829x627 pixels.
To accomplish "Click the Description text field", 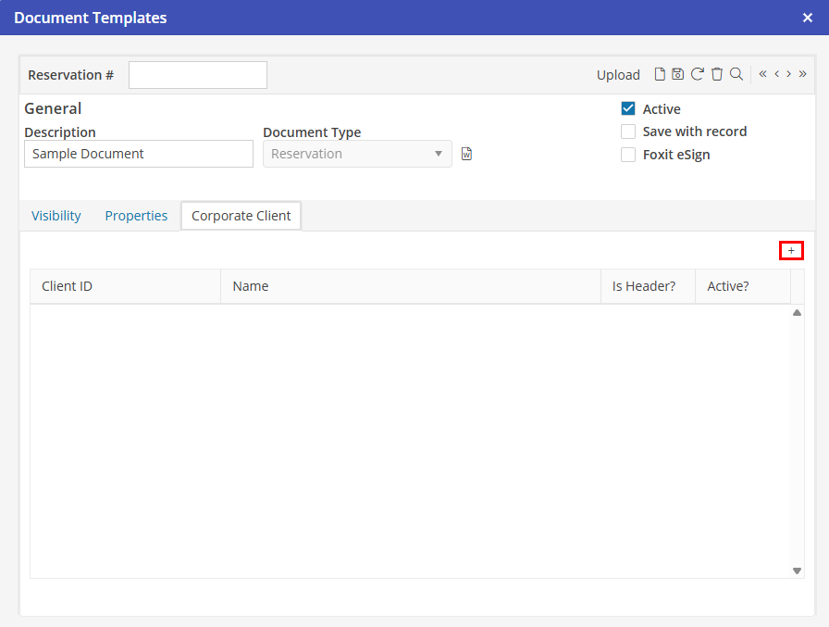I will pyautogui.click(x=139, y=154).
